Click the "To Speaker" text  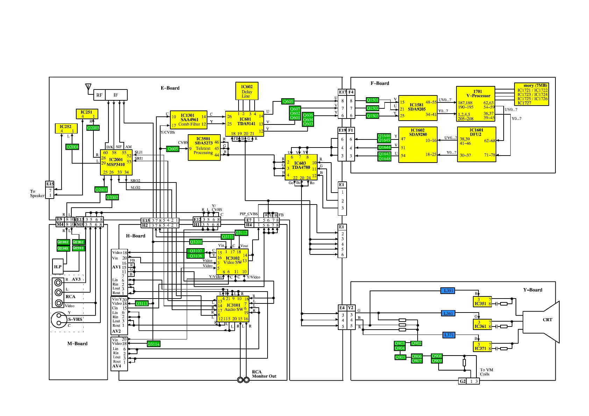click(x=37, y=194)
